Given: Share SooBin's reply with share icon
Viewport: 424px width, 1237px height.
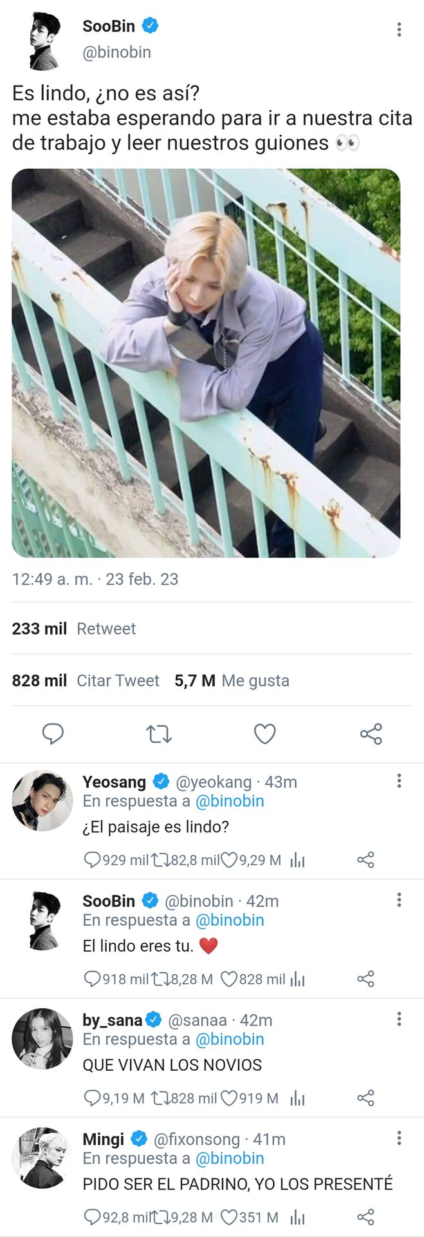Looking at the screenshot, I should point(365,979).
